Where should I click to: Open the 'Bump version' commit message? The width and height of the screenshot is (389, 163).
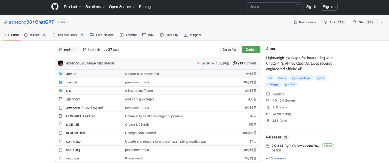pos(135,158)
